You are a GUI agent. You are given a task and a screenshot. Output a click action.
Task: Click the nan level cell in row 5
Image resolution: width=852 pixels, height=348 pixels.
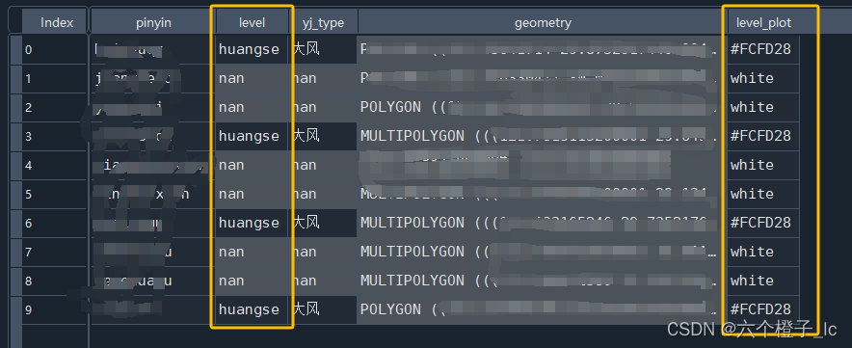(x=252, y=194)
